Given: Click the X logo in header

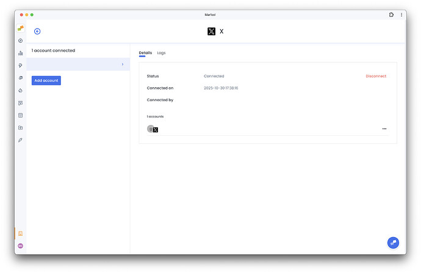Looking at the screenshot, I should coord(211,31).
